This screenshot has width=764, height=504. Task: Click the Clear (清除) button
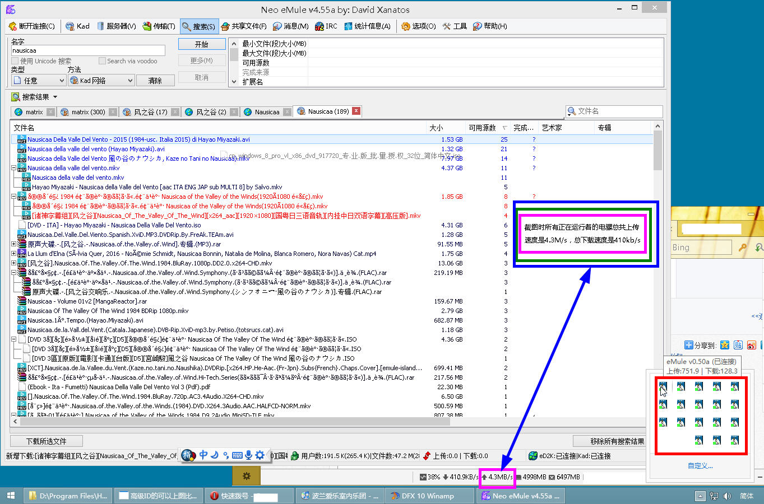click(155, 81)
